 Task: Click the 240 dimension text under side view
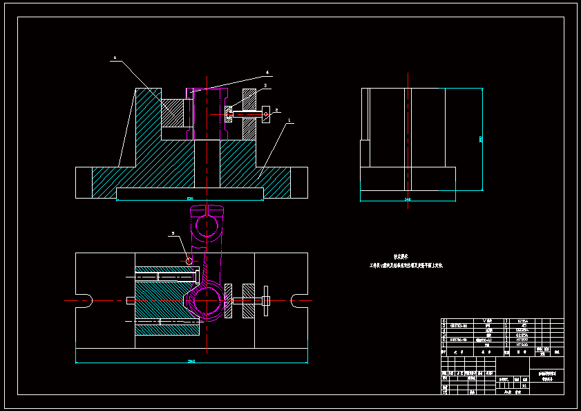pos(408,199)
